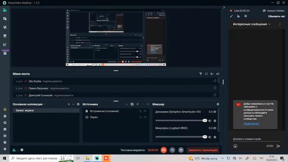Expand the Основная коллекция scene collection dropdown
This screenshot has width=288, height=162.
coord(29,104)
